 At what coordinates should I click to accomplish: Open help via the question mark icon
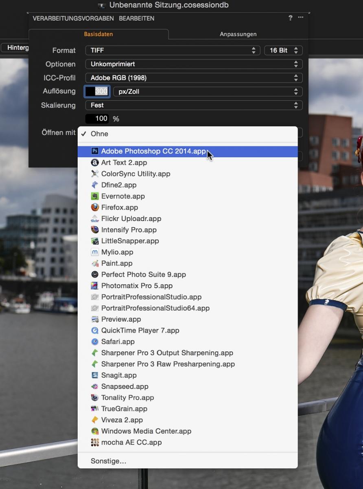click(290, 18)
